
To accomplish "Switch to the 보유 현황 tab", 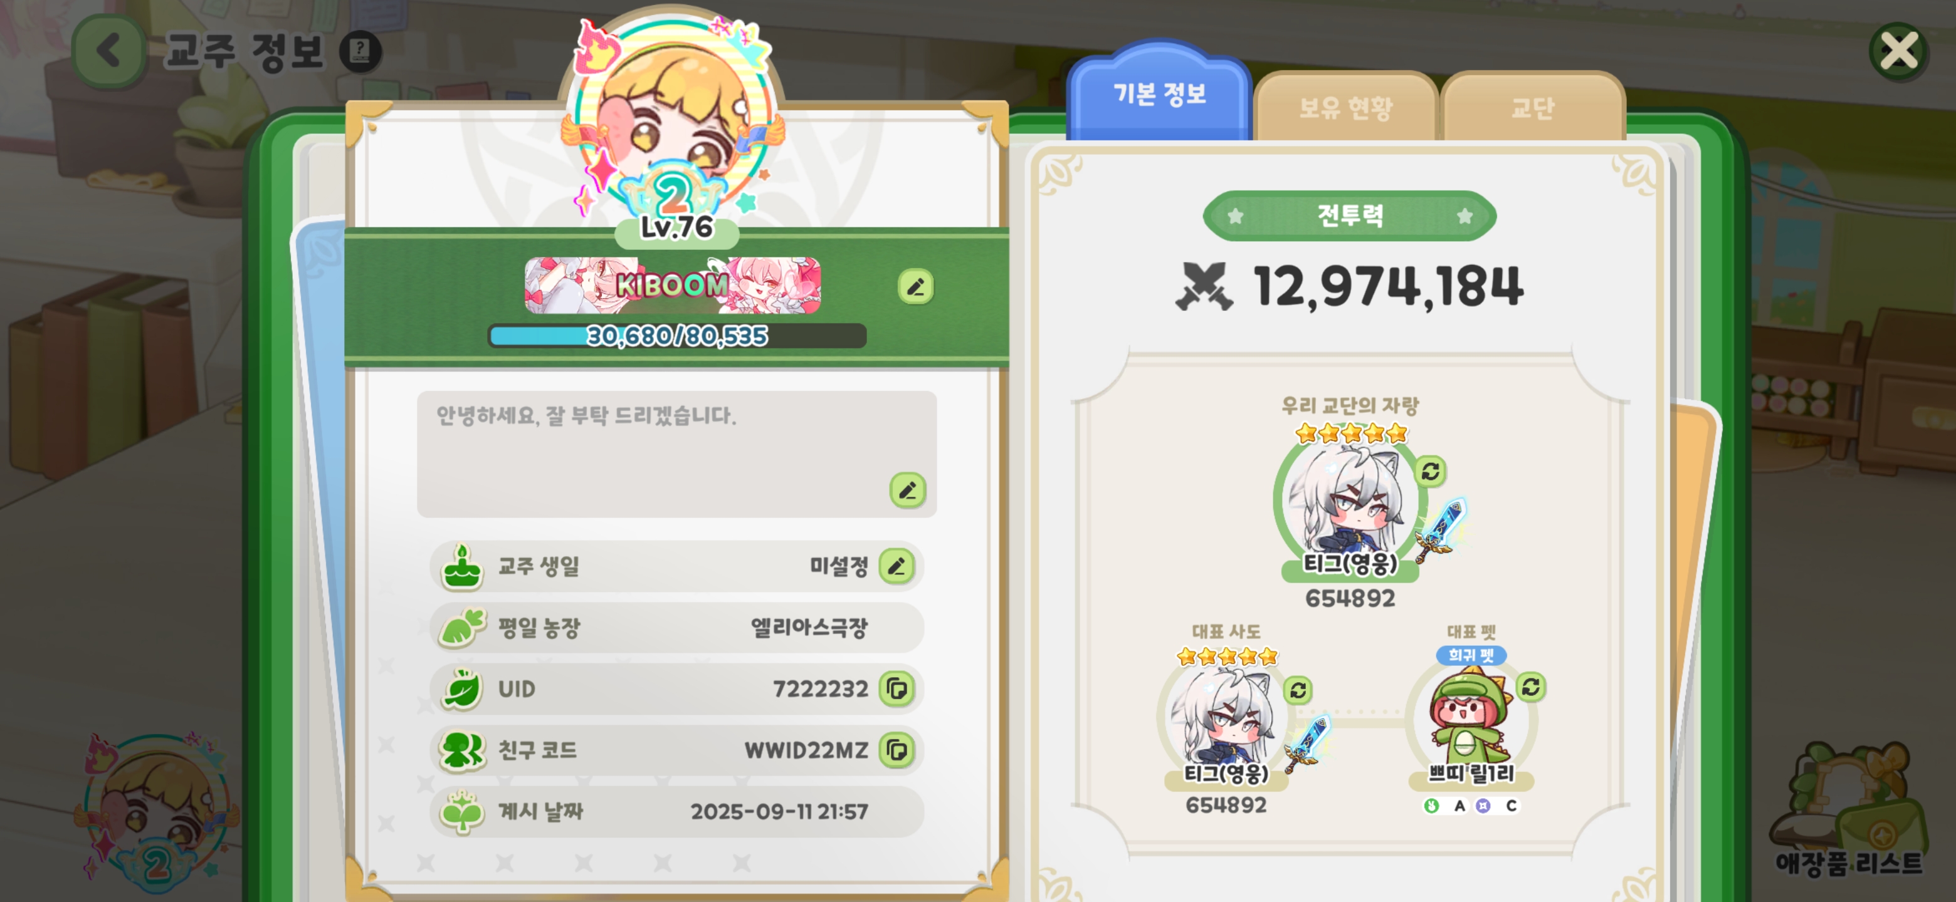I will click(1345, 108).
